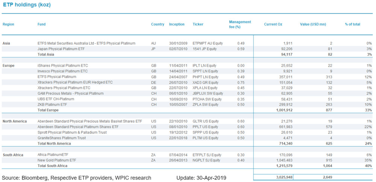This screenshot has height=182, width=376.
Task: Click the Total Europe row label
Action: click(x=48, y=110)
